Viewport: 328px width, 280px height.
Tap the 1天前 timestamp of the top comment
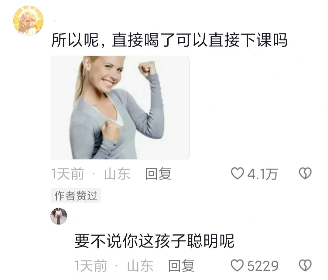[67, 174]
